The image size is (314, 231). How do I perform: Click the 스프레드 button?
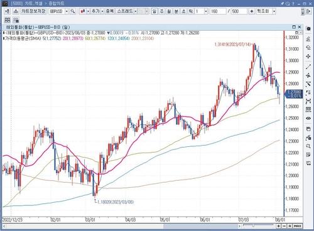click(x=125, y=11)
